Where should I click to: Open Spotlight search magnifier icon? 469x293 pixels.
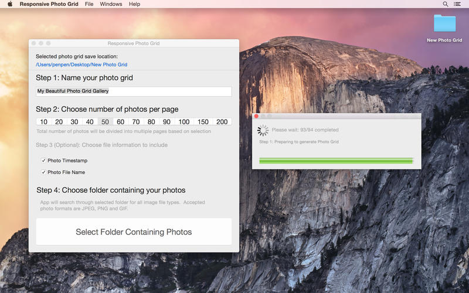pos(446,4)
